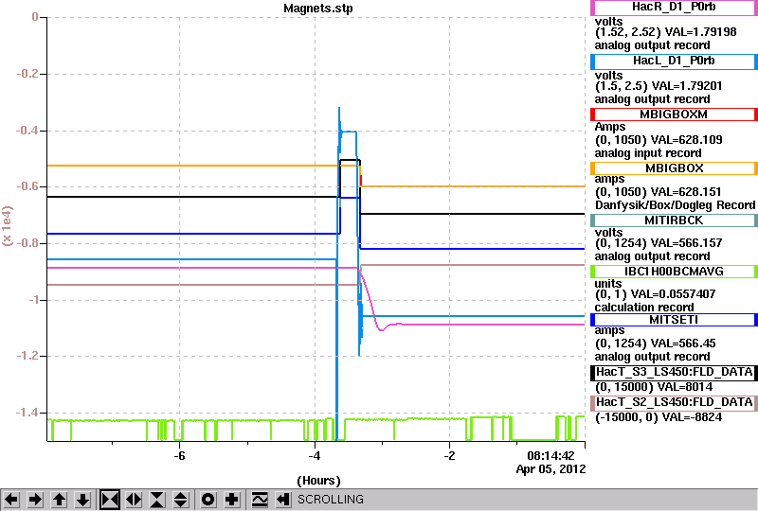The width and height of the screenshot is (758, 511).
Task: Select the MITIRBCK curve legend
Action: coord(674,220)
